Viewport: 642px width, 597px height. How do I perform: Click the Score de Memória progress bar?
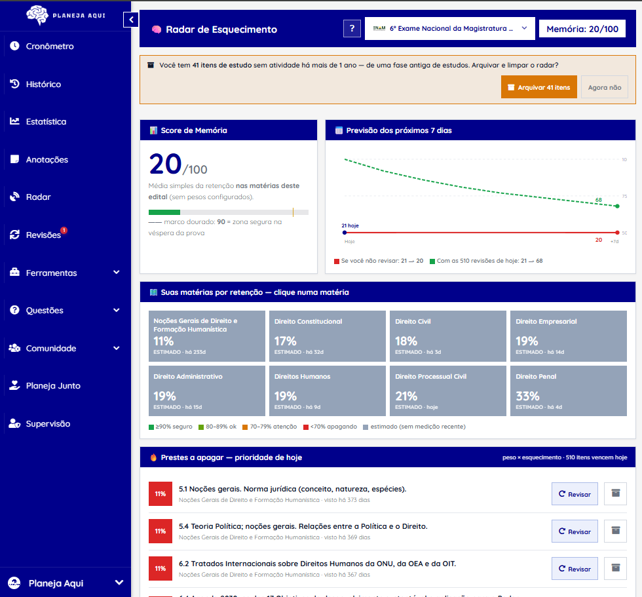click(229, 212)
